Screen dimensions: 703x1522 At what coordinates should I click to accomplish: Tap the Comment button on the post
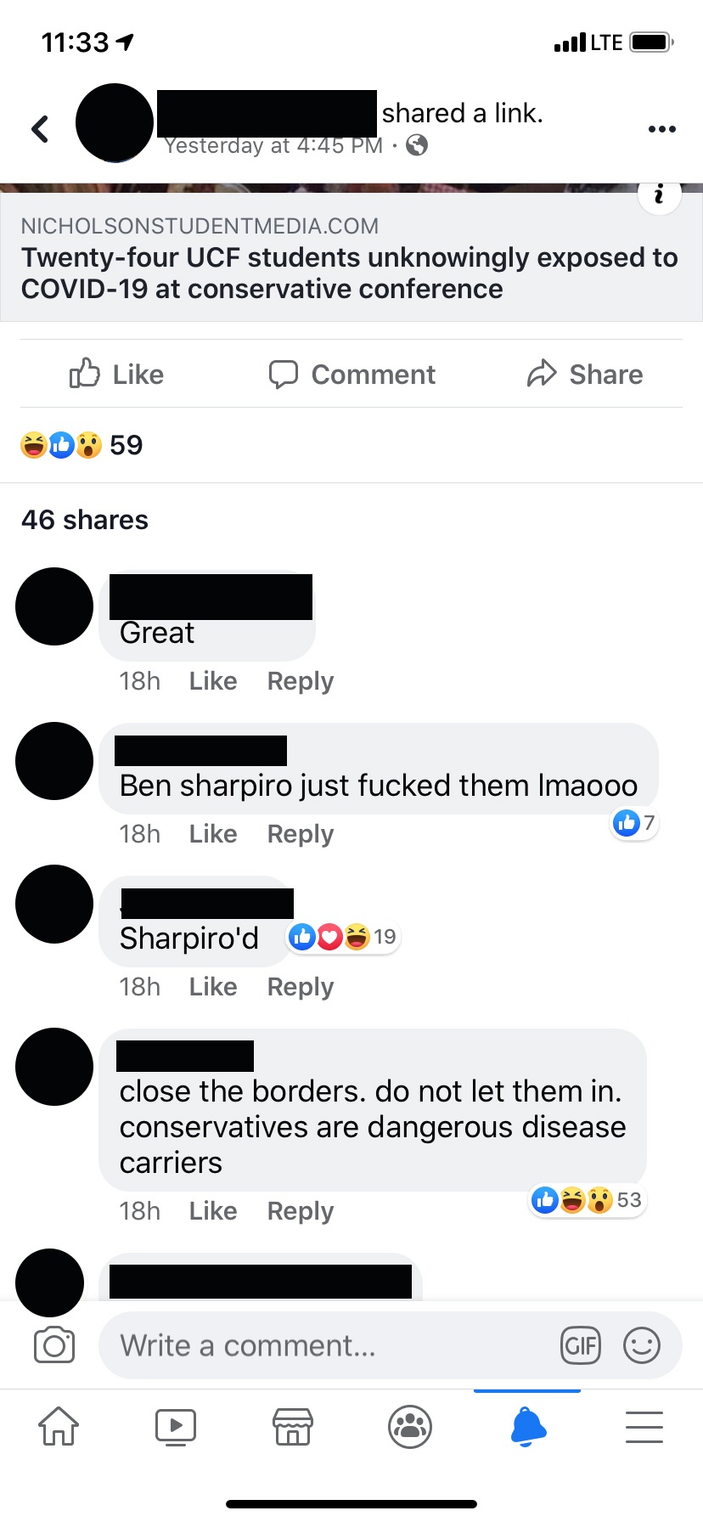(x=351, y=374)
